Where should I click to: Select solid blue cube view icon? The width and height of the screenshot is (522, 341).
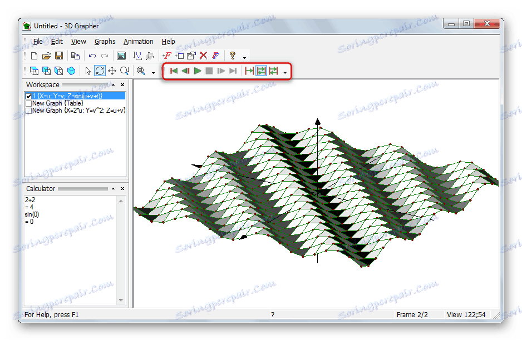(x=71, y=71)
